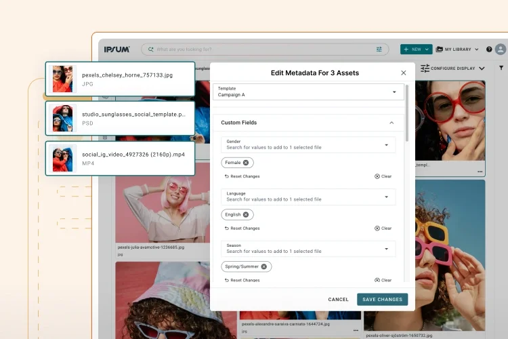This screenshot has width=508, height=339.
Task: Click the dialog vertical scrollbar
Action: coord(407,113)
